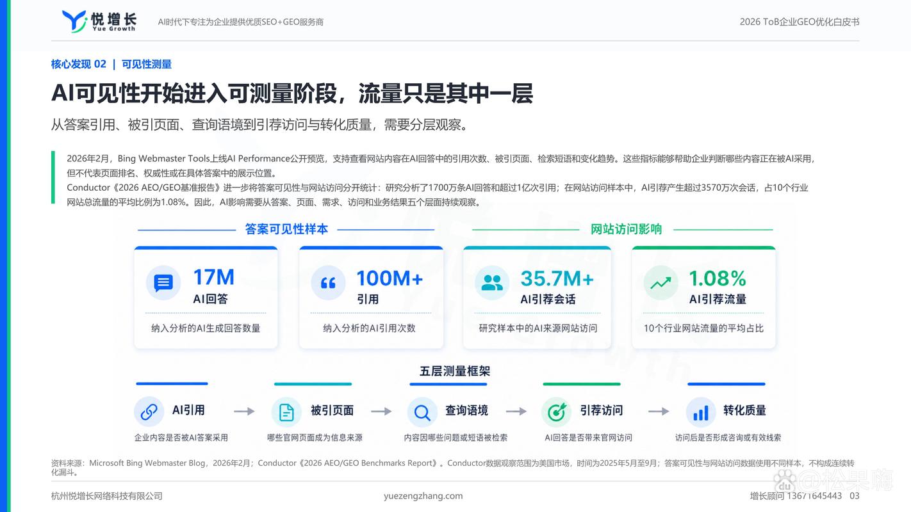
Task: Click the magnifier icon beside 查询语境
Action: [422, 412]
